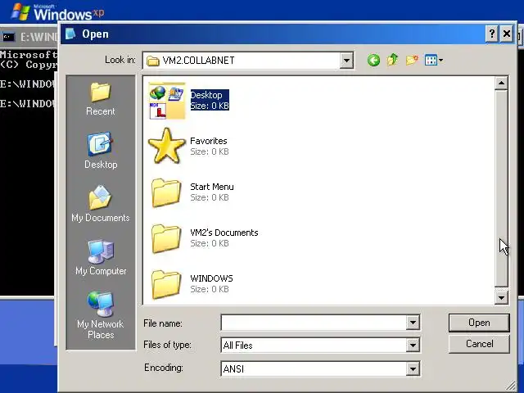This screenshot has height=393, width=524.
Task: Open the Views menu icon
Action: 434,60
